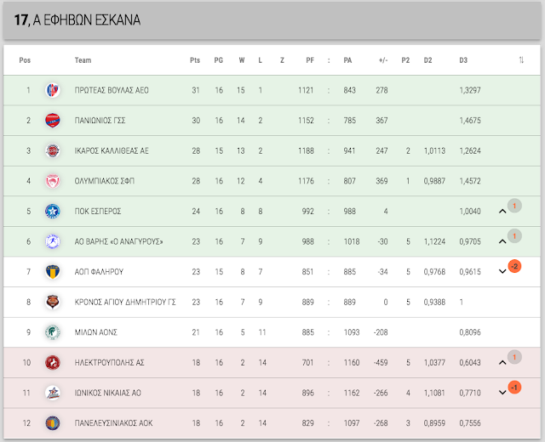
Task: Open the ΙΚΑΡΟΣ ΚΑΛΛΙΘΕΑΣ ΑΕ crest icon
Action: [x=53, y=150]
